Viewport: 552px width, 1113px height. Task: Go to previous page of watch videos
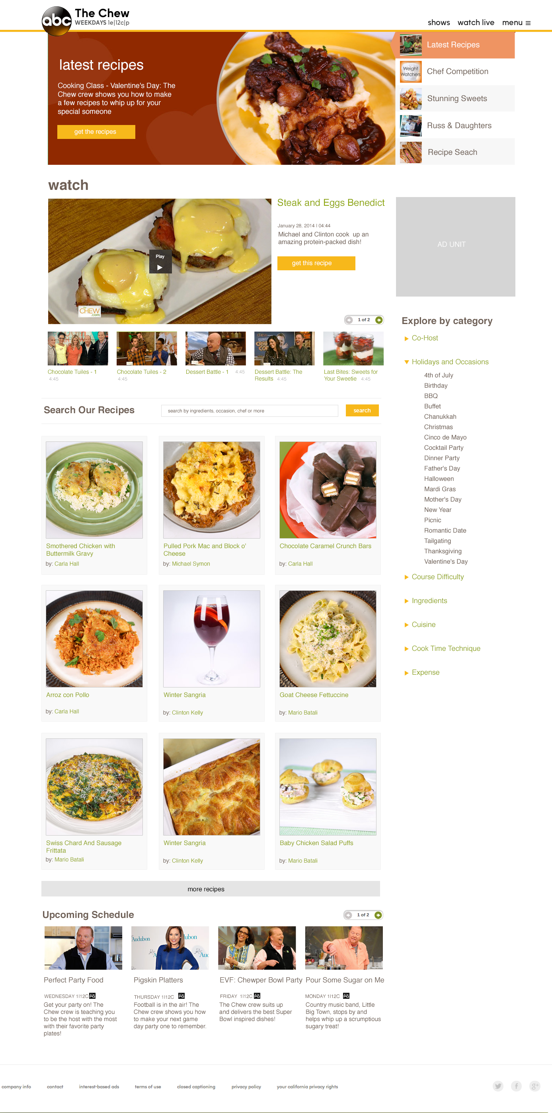click(349, 320)
